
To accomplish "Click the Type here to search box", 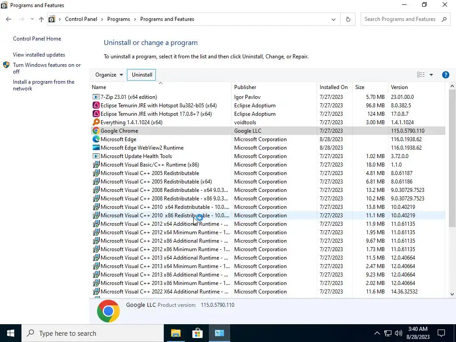I will pos(93,333).
